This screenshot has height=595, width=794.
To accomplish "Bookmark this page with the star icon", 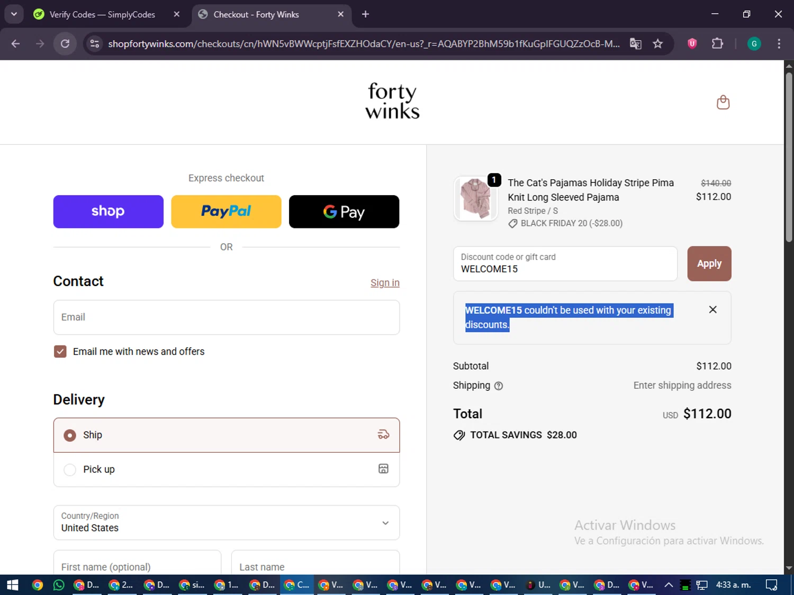I will click(658, 43).
